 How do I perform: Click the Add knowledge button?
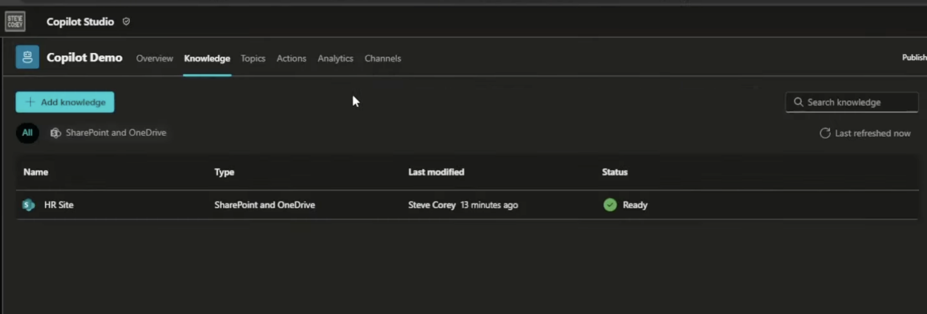[65, 102]
